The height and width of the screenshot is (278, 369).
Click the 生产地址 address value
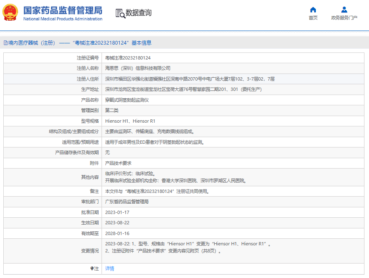[183, 89]
